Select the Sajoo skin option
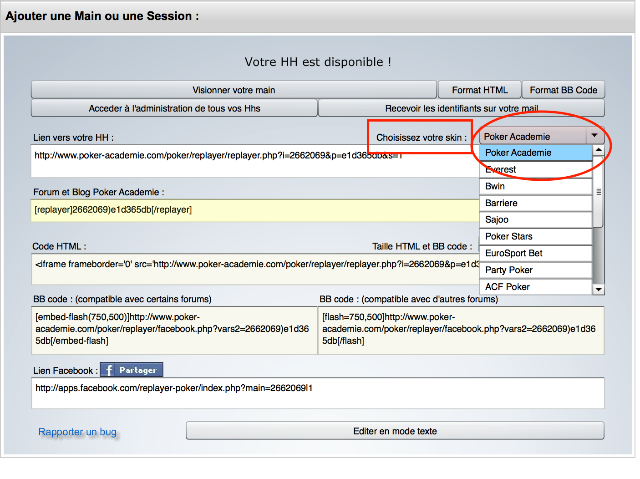Image resolution: width=640 pixels, height=479 pixels. tap(536, 219)
